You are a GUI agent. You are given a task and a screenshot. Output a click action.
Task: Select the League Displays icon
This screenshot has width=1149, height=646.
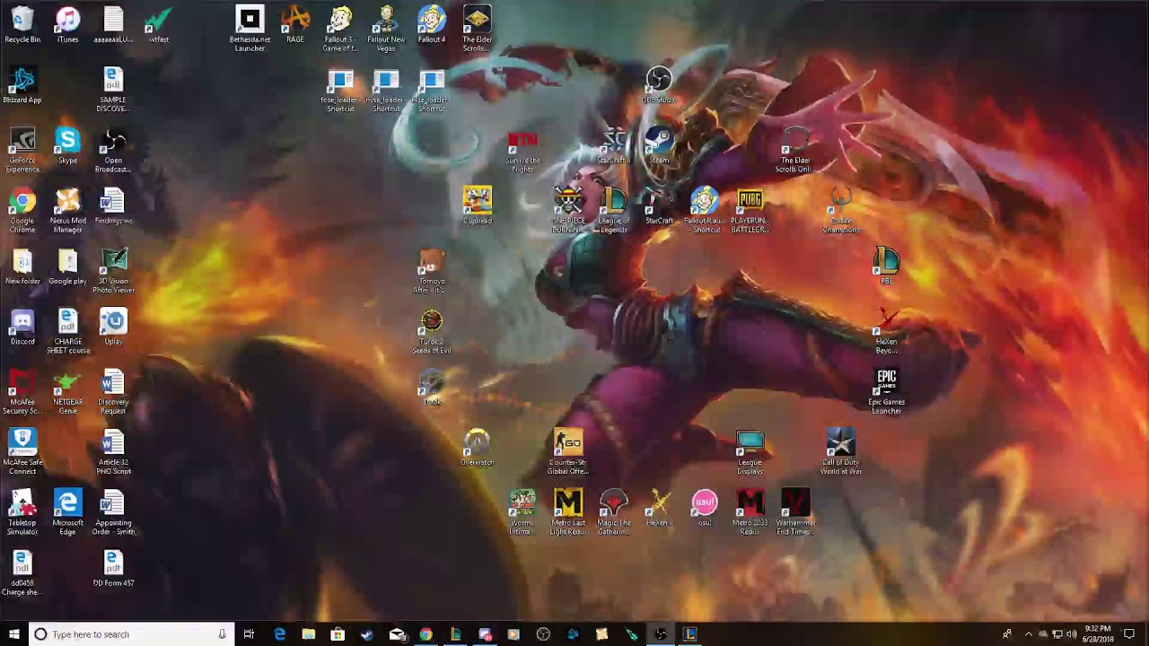[750, 452]
